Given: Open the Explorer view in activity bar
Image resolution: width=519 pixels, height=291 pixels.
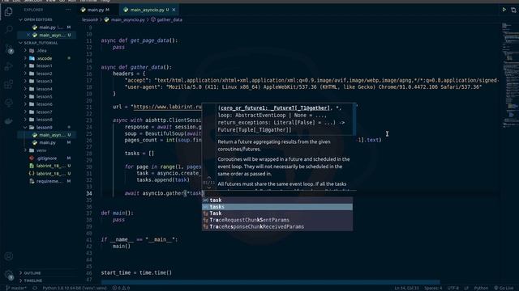Looking at the screenshot, I should point(9,12).
